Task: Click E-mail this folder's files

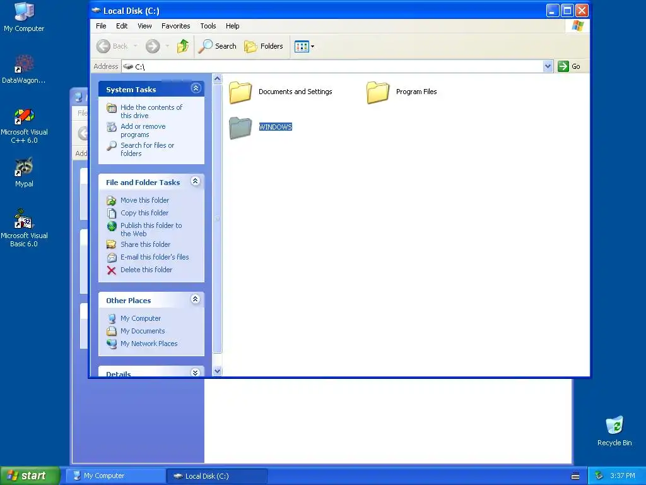Action: 155,257
